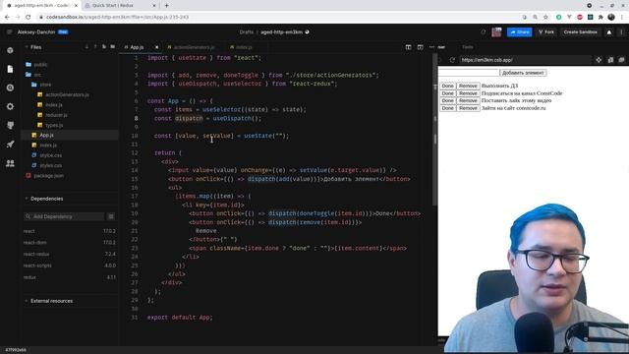629x354 pixels.
Task: Click the new file icon in Files header
Action: click(x=104, y=47)
